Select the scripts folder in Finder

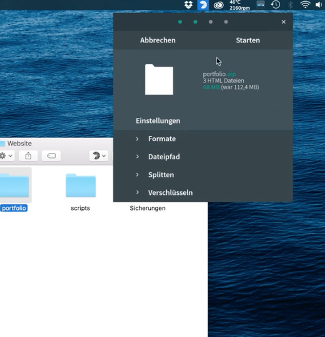coord(80,186)
